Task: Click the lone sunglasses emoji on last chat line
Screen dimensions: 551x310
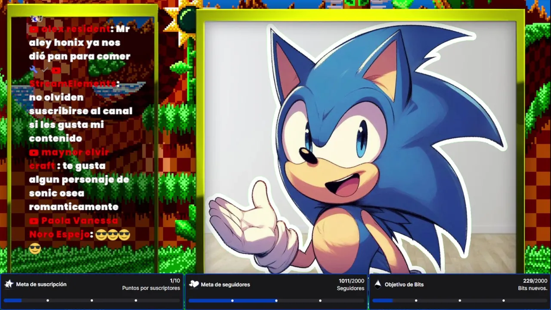Action: (35, 248)
